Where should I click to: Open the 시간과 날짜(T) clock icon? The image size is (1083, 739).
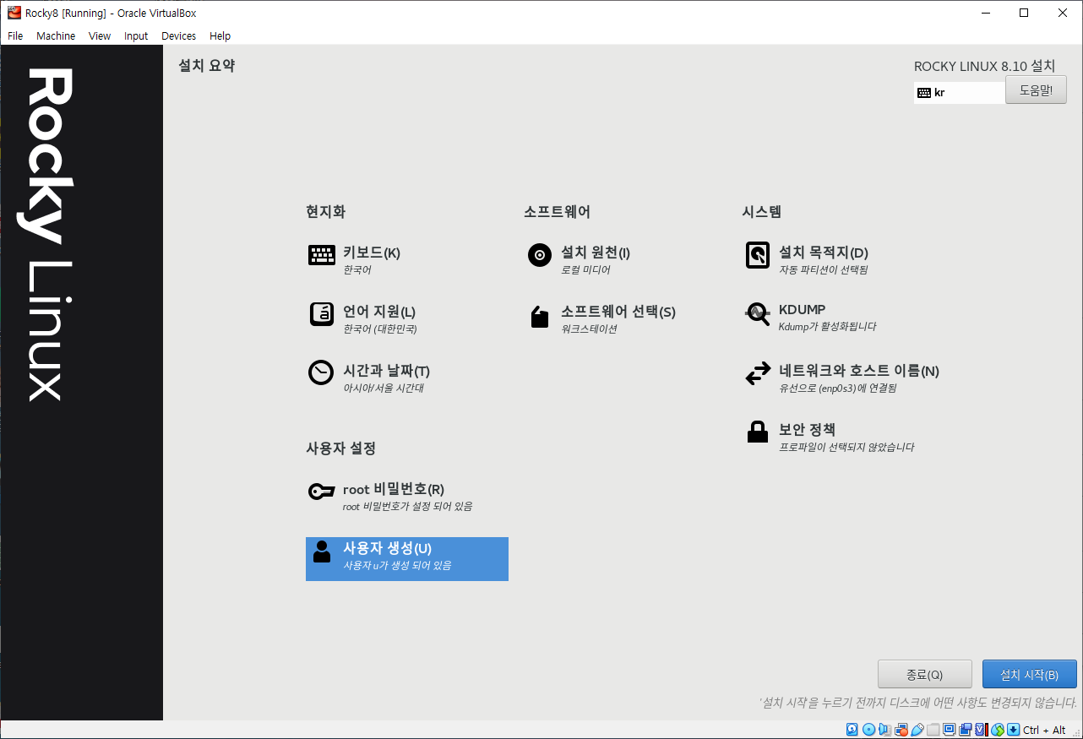coord(321,372)
